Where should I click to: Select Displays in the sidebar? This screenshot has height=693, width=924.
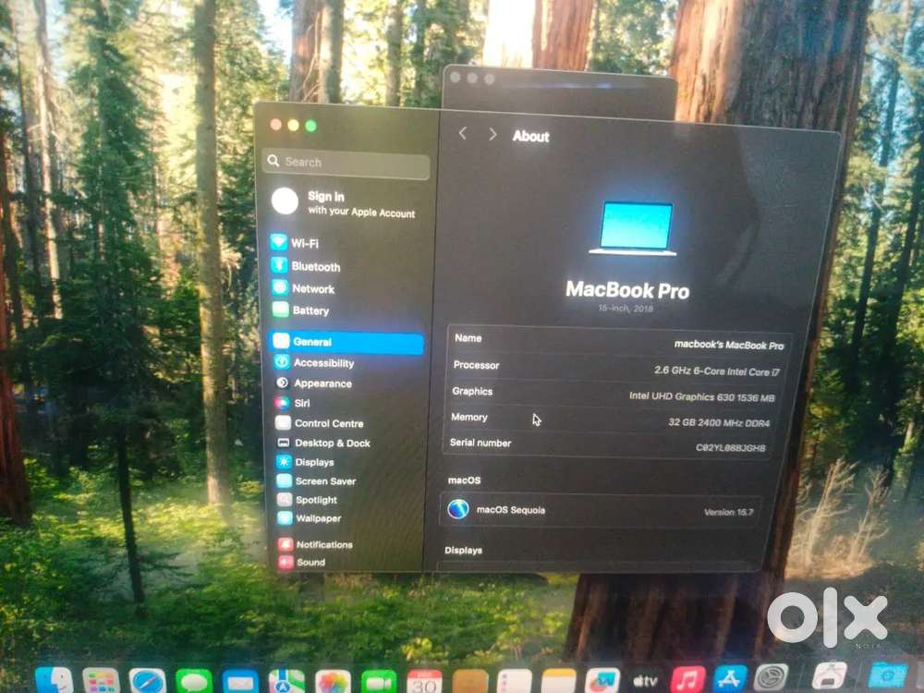tap(314, 462)
